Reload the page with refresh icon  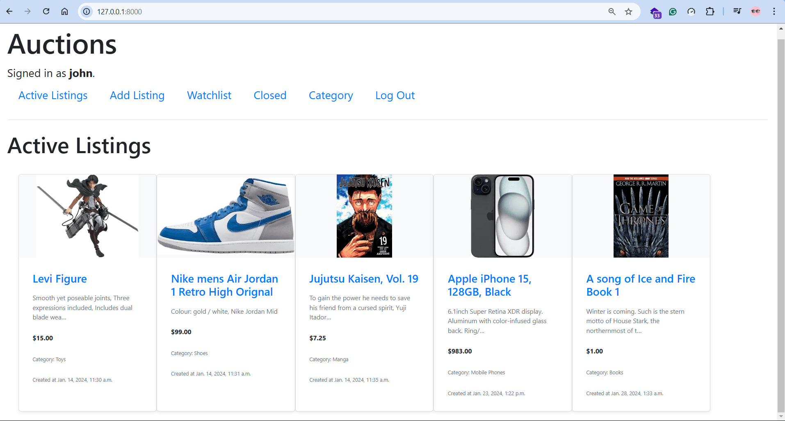point(46,11)
